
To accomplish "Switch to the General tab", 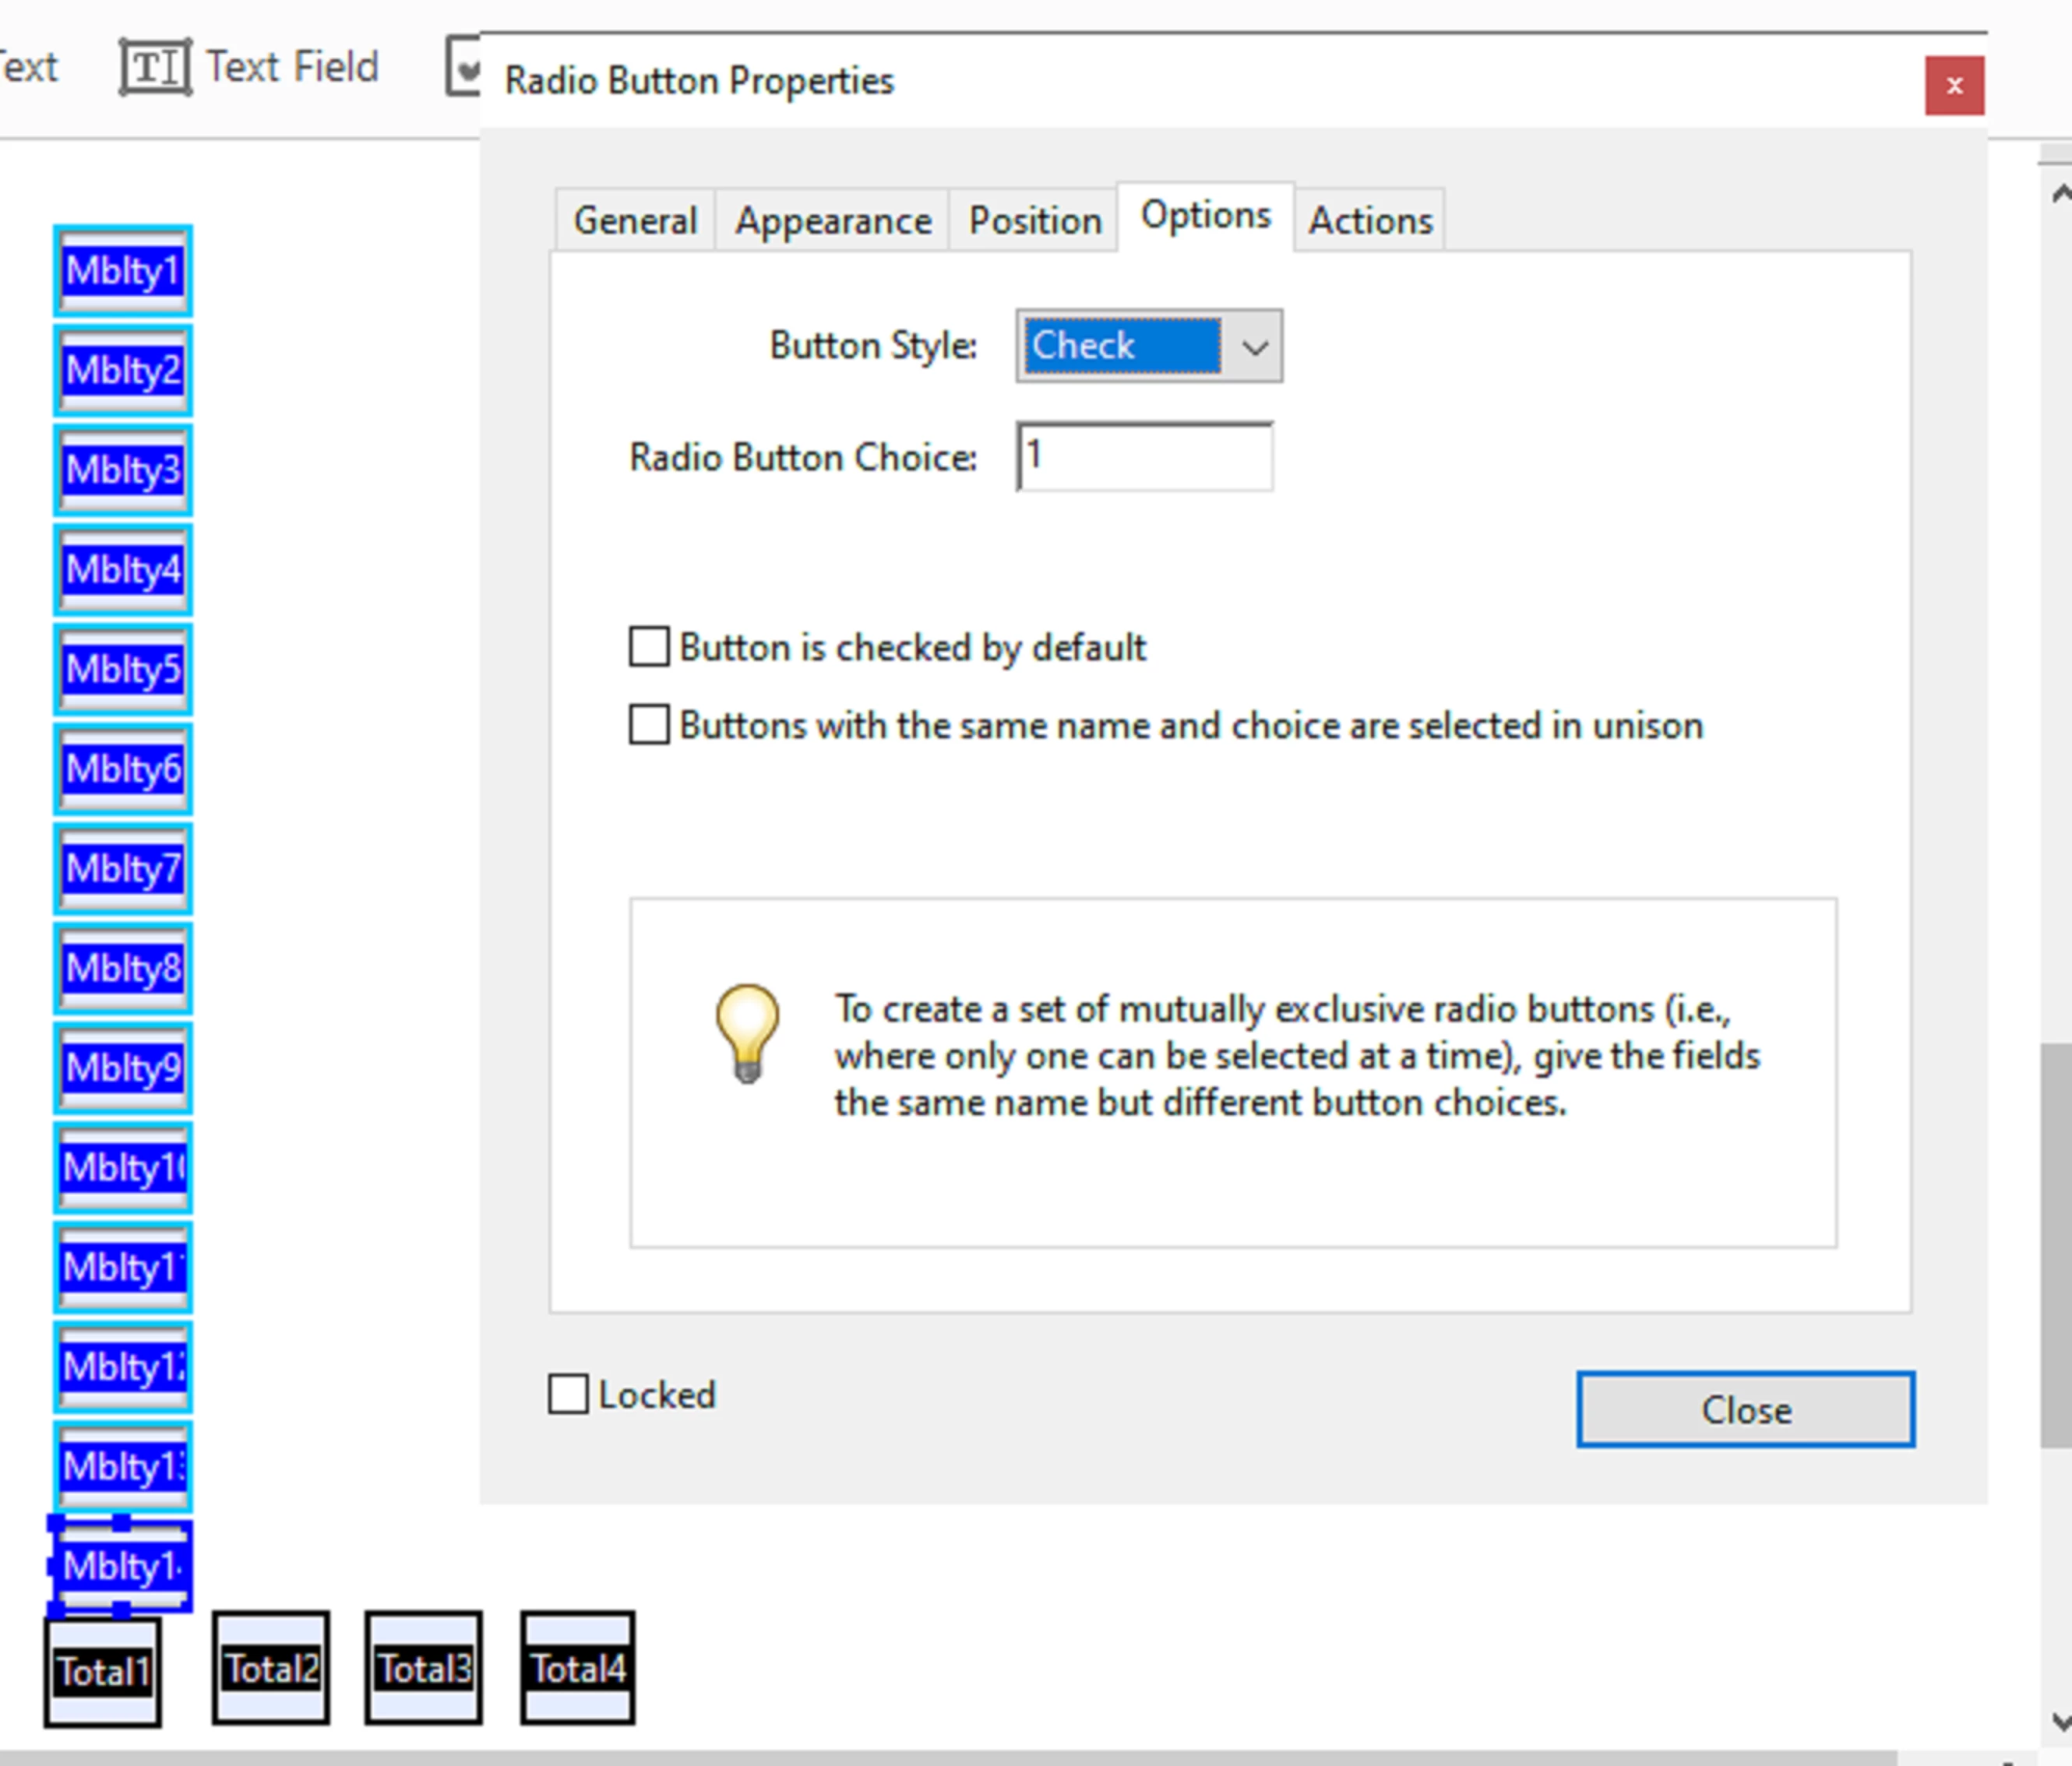I will pyautogui.click(x=635, y=221).
